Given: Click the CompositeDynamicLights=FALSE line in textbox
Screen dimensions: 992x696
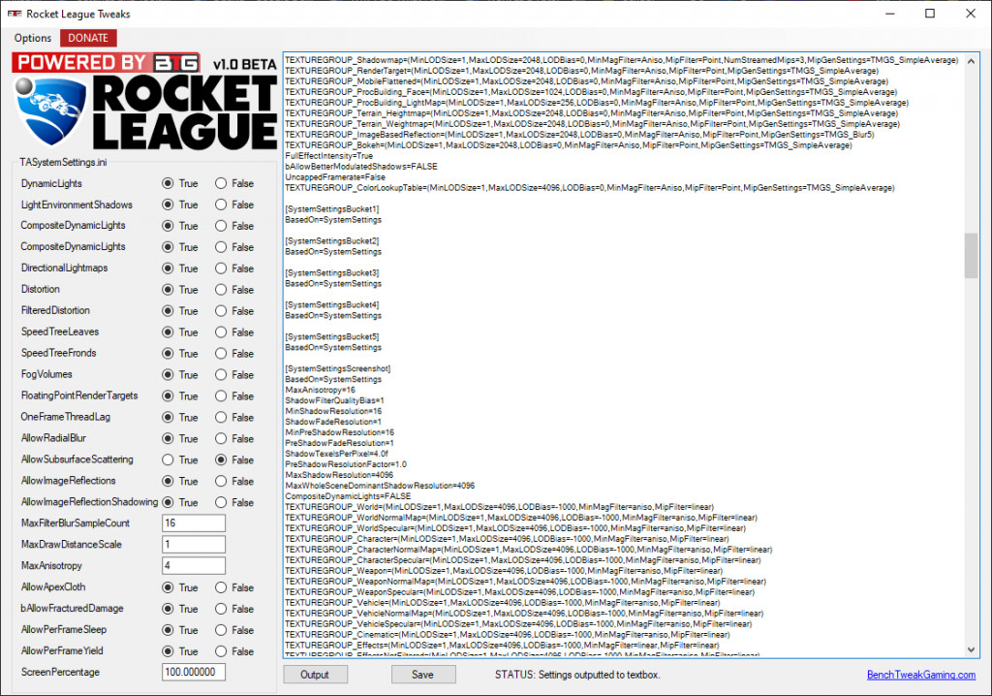Looking at the screenshot, I should coord(348,496).
